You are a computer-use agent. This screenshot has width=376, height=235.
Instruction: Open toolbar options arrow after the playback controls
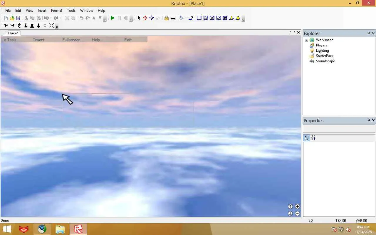click(x=131, y=19)
